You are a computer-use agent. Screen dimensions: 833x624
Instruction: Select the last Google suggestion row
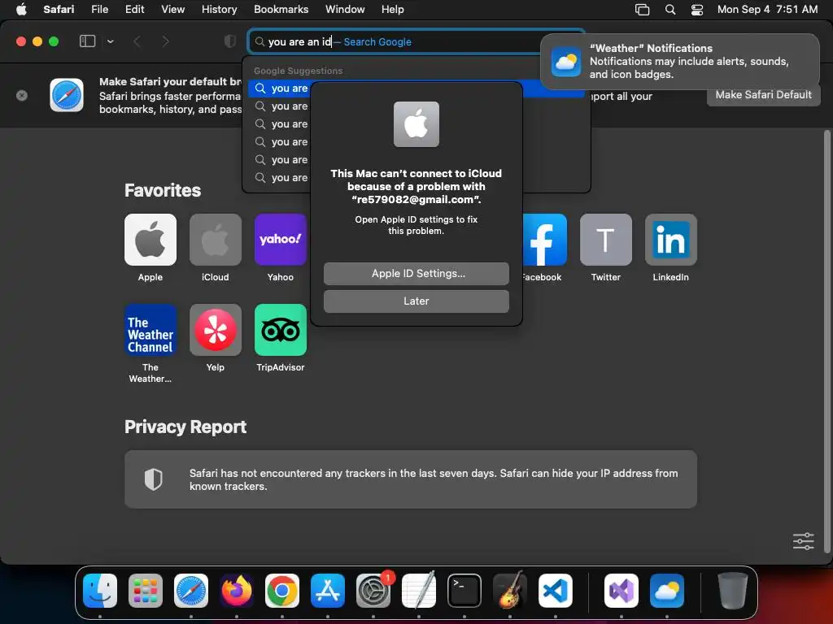point(281,178)
